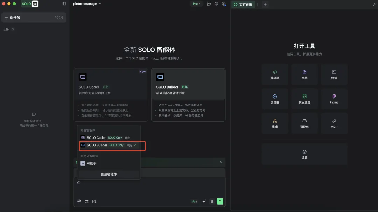Click the 任务 0 task count label
This screenshot has height=212, width=378.
tap(8, 29)
